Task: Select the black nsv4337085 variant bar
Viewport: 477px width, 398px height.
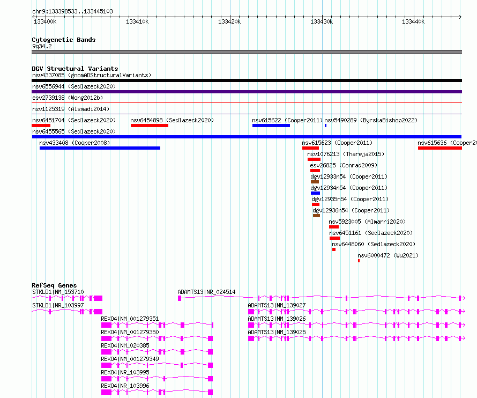Action: tap(247, 80)
